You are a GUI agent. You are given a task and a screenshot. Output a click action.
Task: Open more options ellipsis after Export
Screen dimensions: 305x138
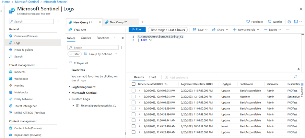pyautogui.click(x=287, y=30)
